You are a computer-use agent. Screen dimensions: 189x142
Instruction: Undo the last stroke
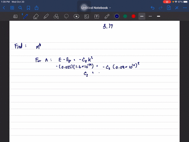[x=152, y=8]
